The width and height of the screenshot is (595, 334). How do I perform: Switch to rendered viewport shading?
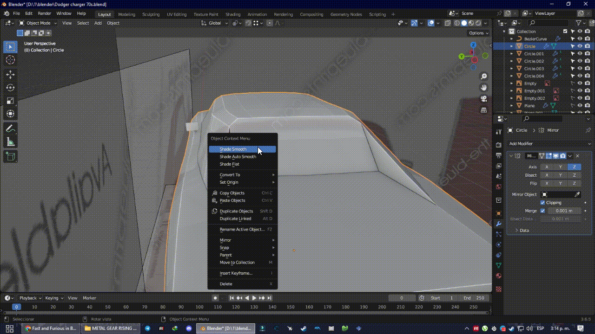pos(478,23)
